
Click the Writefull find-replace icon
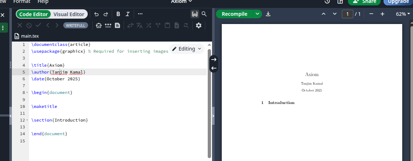click(x=186, y=25)
